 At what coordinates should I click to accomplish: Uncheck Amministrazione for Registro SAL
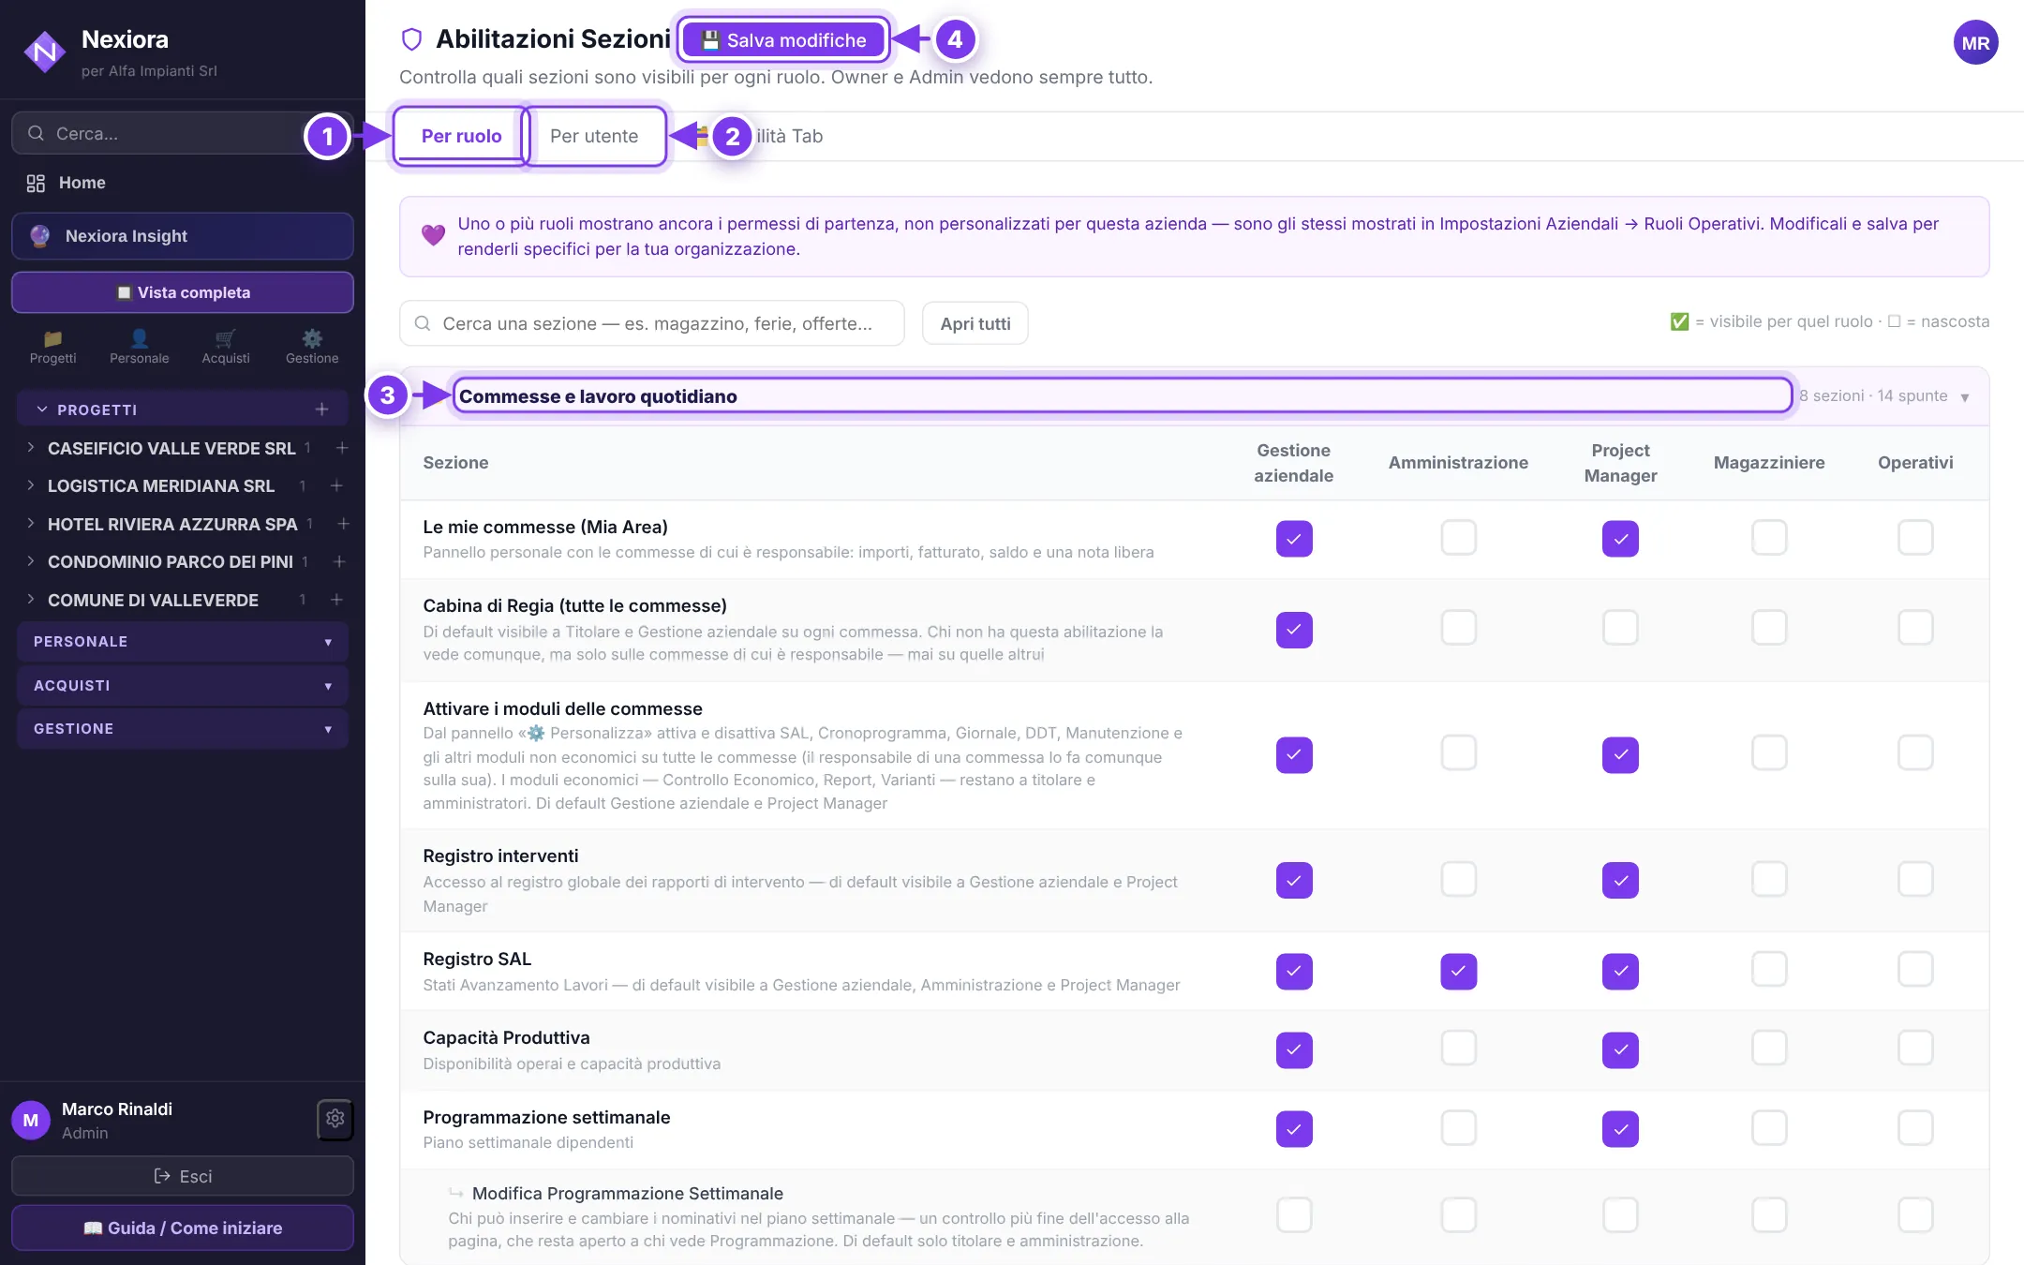1458,971
